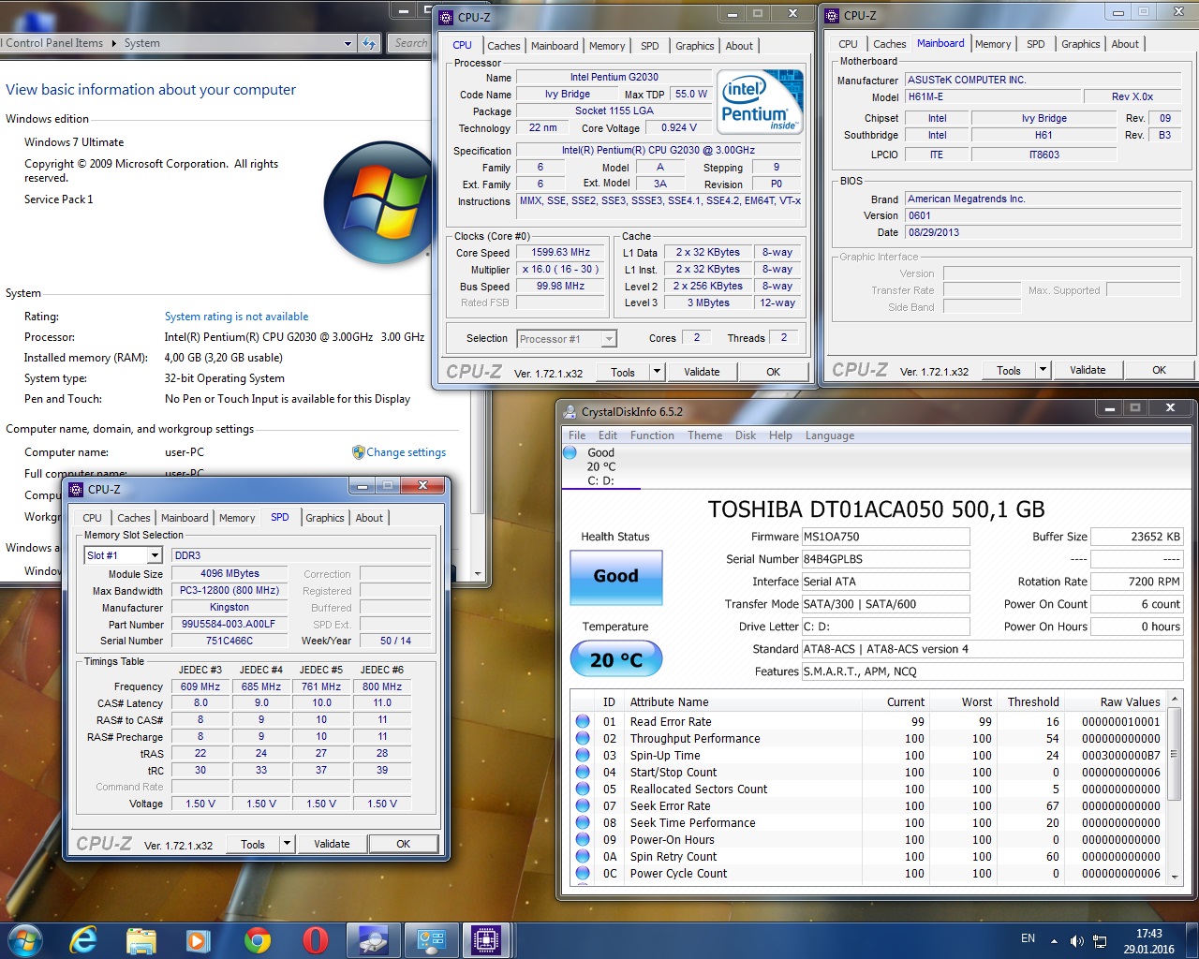Open Windows Explorer folder icon in taskbar
Viewport: 1199px width, 959px height.
coord(141,939)
